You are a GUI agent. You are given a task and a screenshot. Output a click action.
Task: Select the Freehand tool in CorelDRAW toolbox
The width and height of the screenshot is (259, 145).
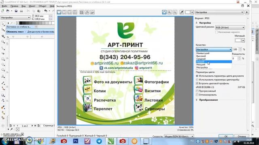point(3,48)
